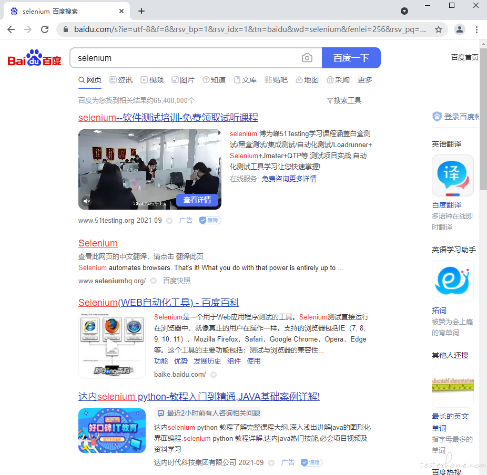Image resolution: width=487 pixels, height=475 pixels.
Task: Open the Selenium official site result
Action: pyautogui.click(x=98, y=243)
